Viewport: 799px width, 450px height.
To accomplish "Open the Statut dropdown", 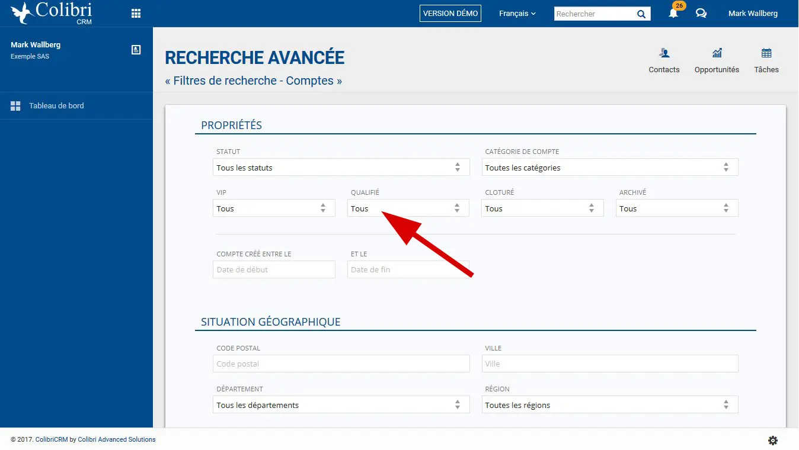I will coord(341,168).
